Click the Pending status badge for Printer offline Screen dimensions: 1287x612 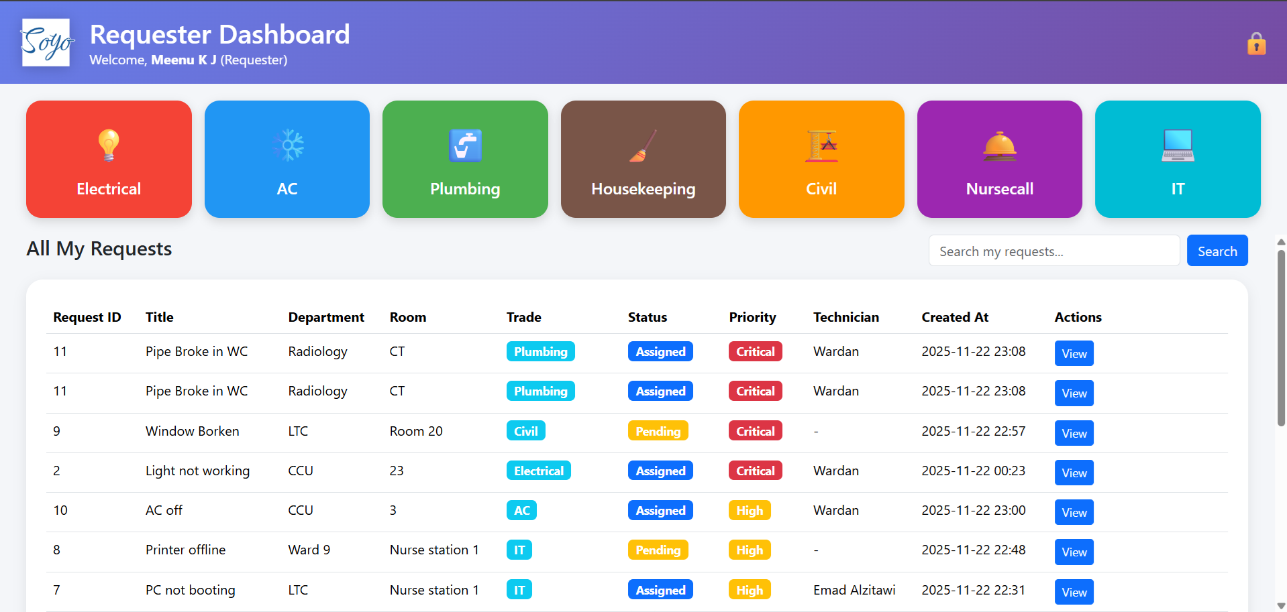pyautogui.click(x=658, y=550)
